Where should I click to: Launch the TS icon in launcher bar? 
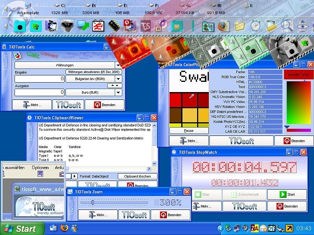click(145, 26)
